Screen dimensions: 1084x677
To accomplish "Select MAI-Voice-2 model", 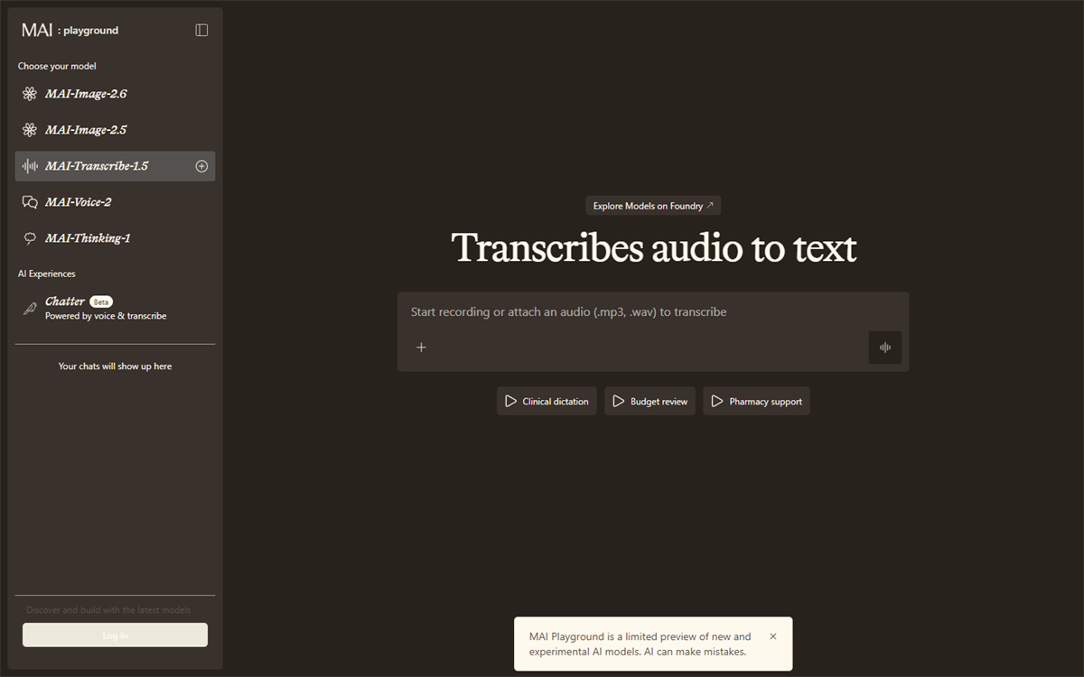I will 115,202.
